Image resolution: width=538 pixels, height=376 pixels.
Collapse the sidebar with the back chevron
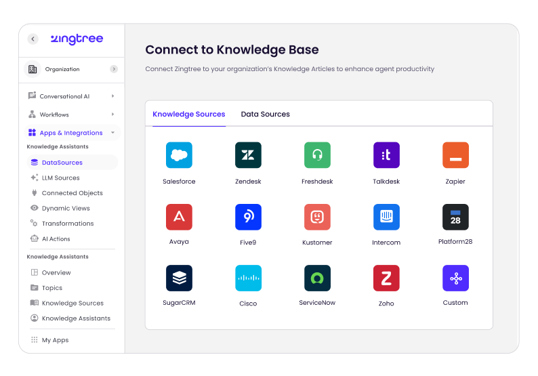click(x=33, y=39)
